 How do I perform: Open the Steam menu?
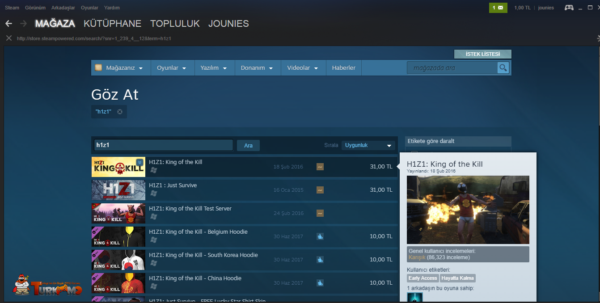click(12, 8)
